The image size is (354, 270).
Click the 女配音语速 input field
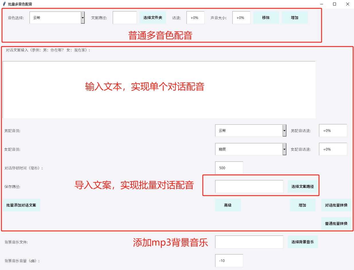click(x=333, y=149)
